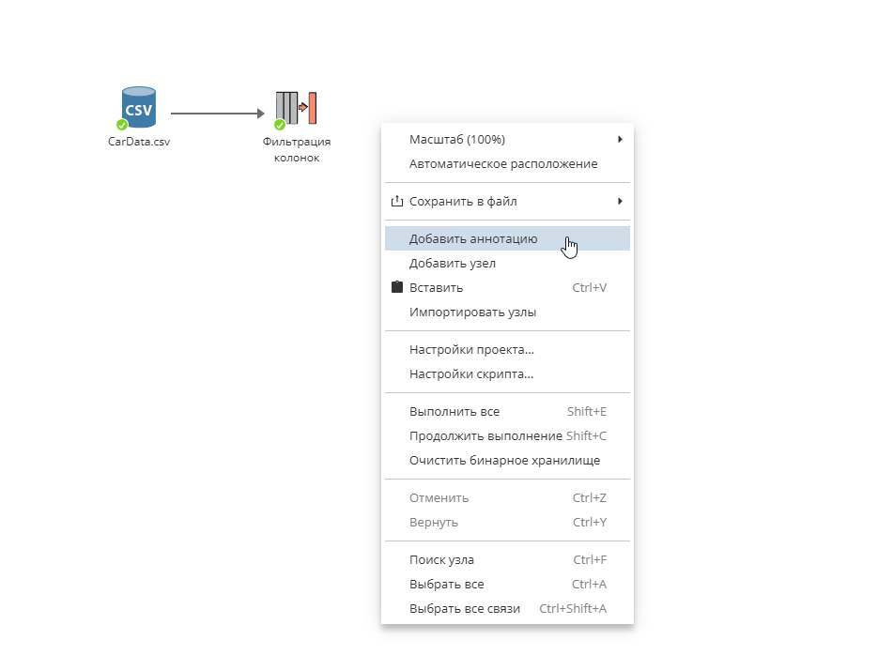The width and height of the screenshot is (878, 655).
Task: Expand the Масштаб (100%) submenu arrow
Action: (620, 140)
